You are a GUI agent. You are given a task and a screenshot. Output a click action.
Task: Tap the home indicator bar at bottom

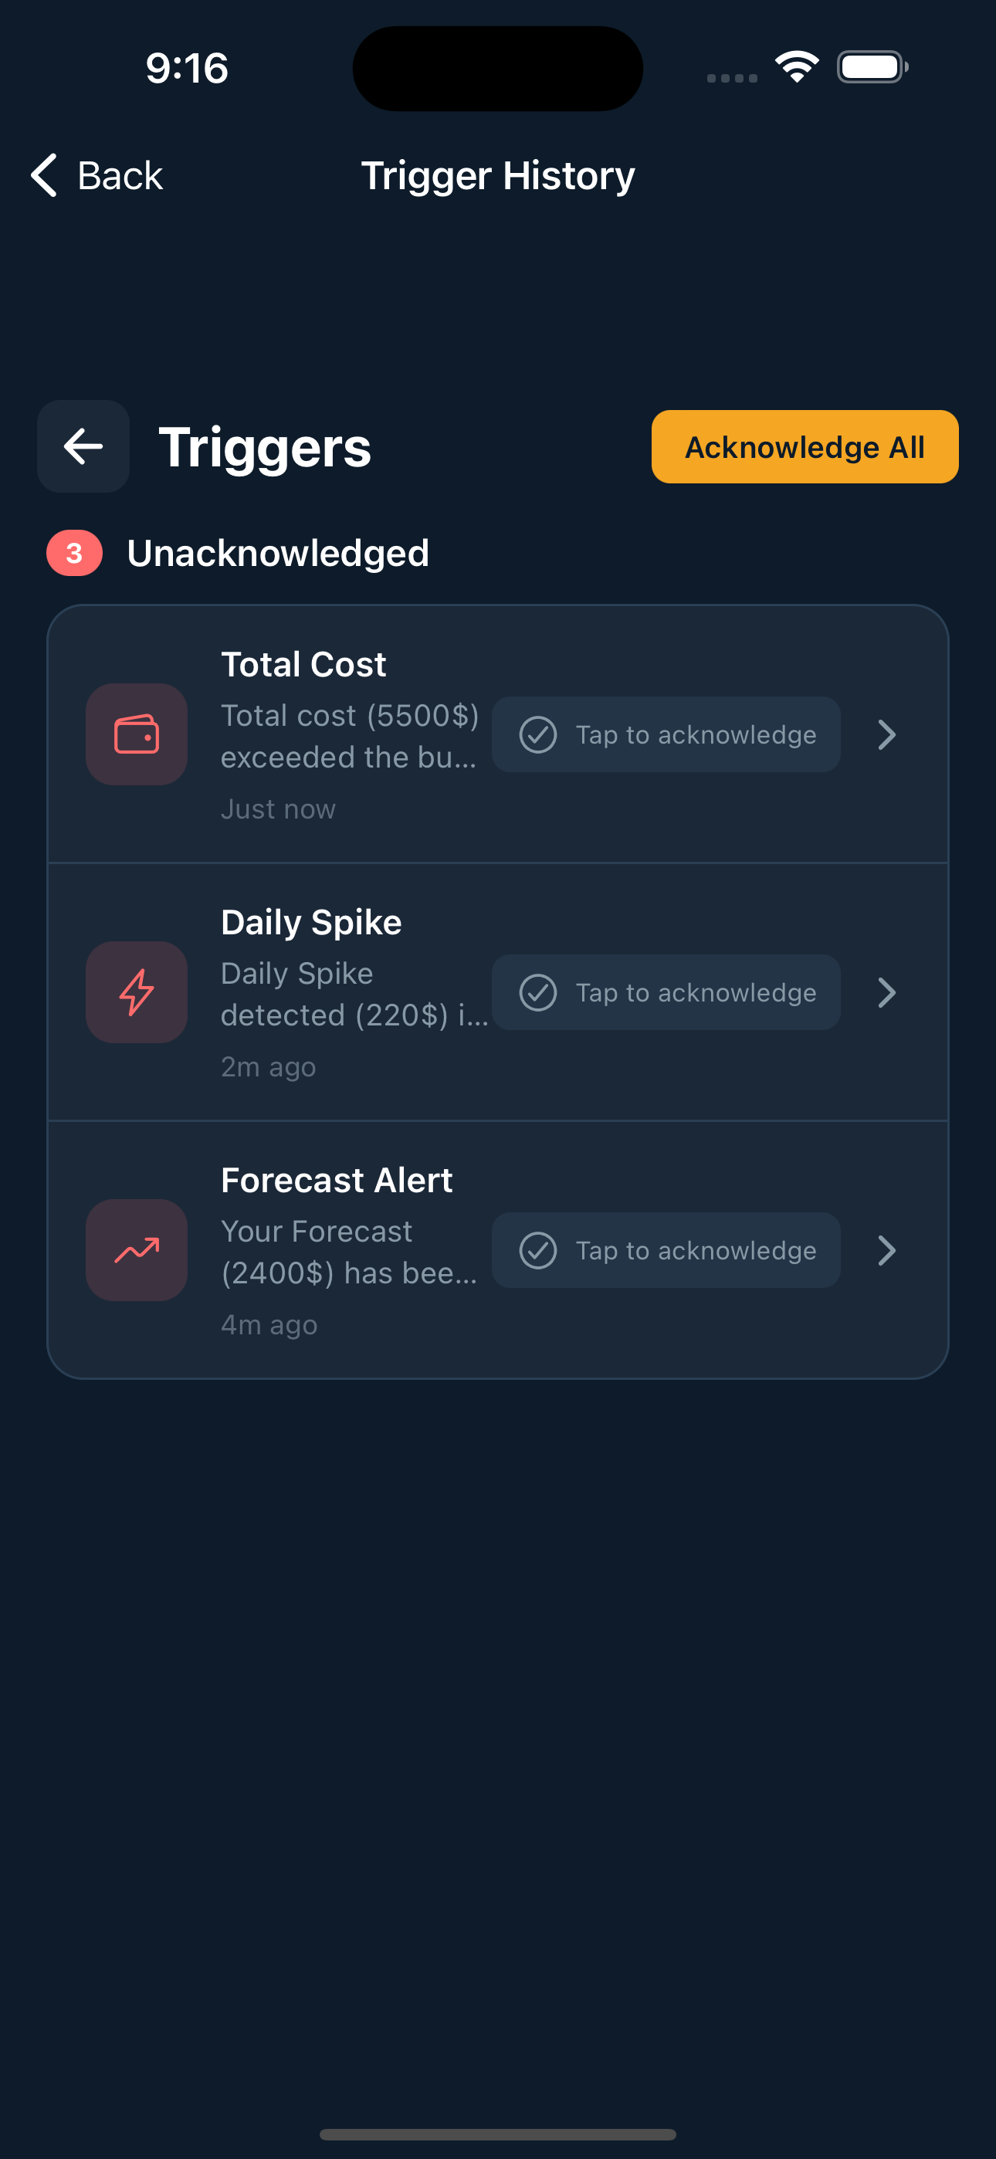coord(498,2134)
